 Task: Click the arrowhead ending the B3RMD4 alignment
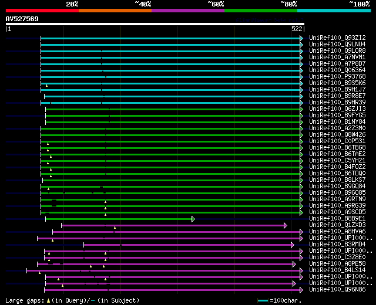coord(293,245)
